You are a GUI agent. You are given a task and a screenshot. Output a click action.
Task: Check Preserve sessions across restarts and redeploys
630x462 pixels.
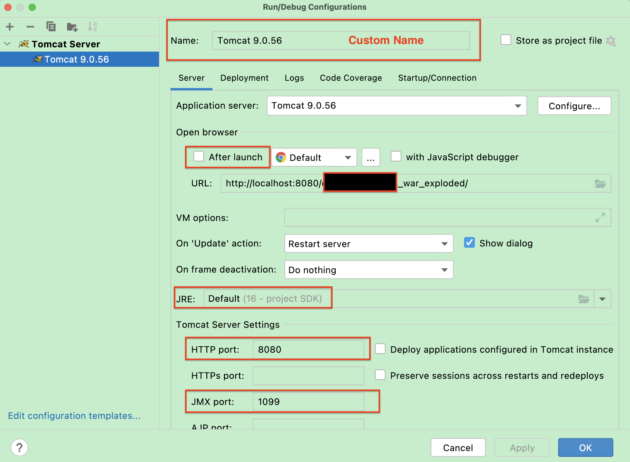pos(380,375)
